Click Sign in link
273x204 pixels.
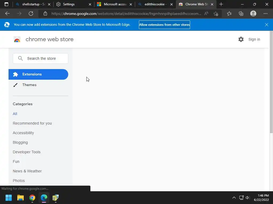coord(254,39)
